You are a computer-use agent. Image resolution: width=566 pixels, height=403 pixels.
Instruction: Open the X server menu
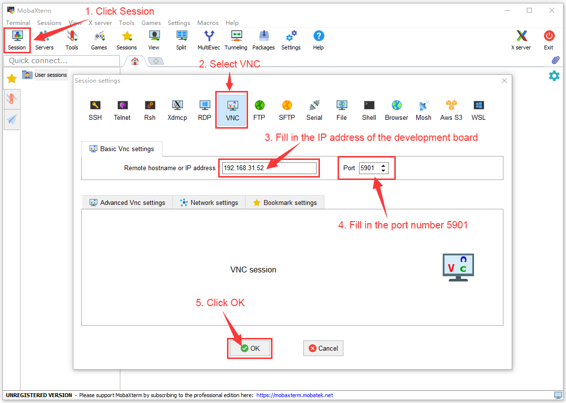tap(100, 22)
